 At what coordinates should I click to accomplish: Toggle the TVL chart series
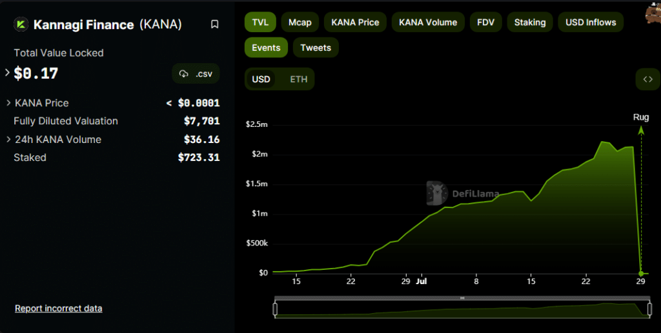(x=260, y=23)
